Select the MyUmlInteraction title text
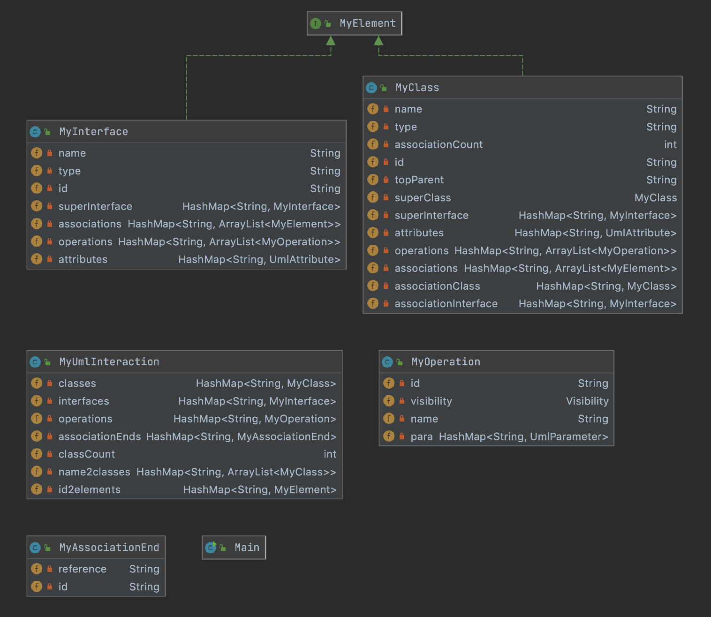 pos(109,362)
